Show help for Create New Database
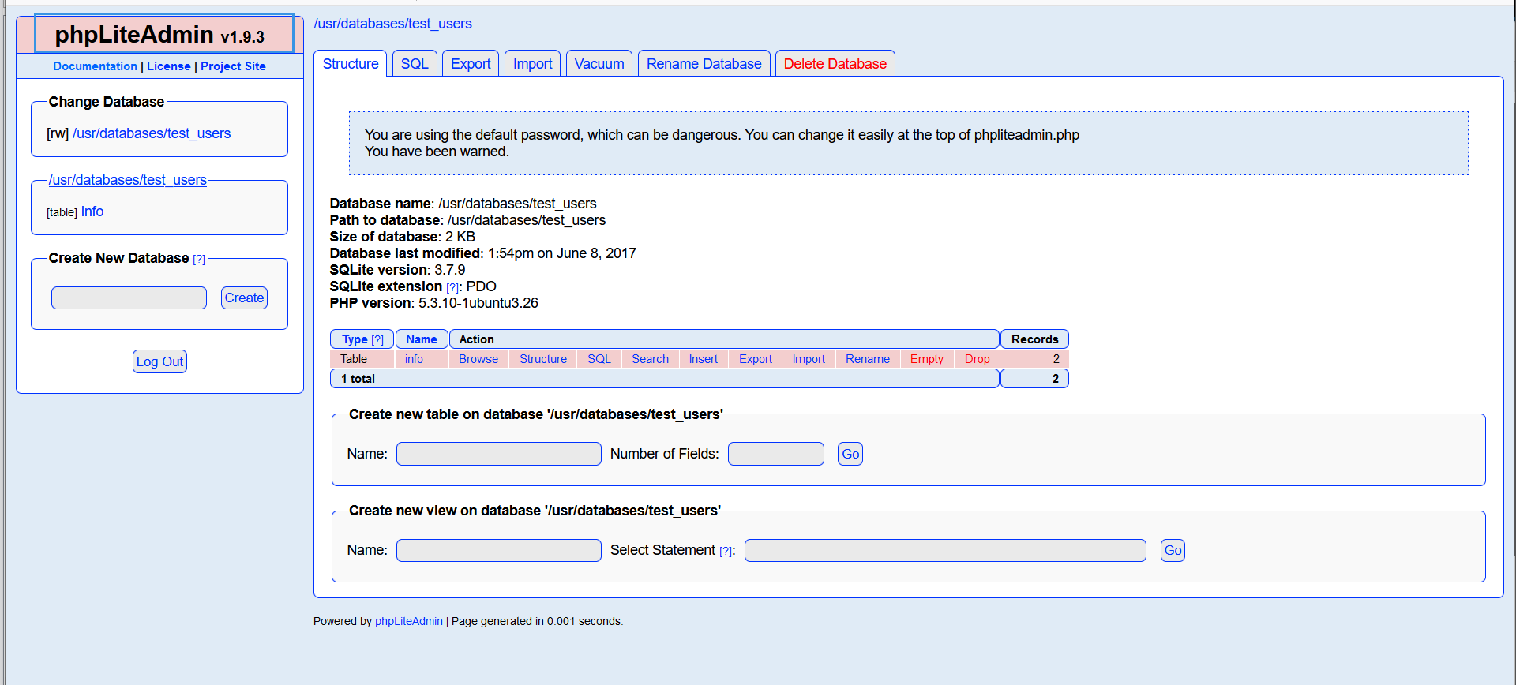The width and height of the screenshot is (1516, 685). click(x=199, y=259)
